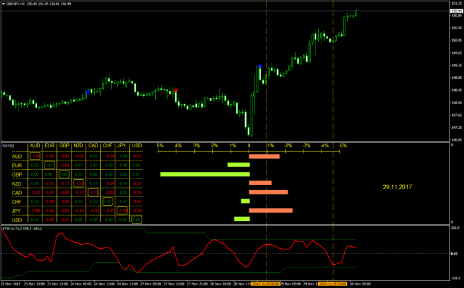Select the 150.99 current price label

456,11
